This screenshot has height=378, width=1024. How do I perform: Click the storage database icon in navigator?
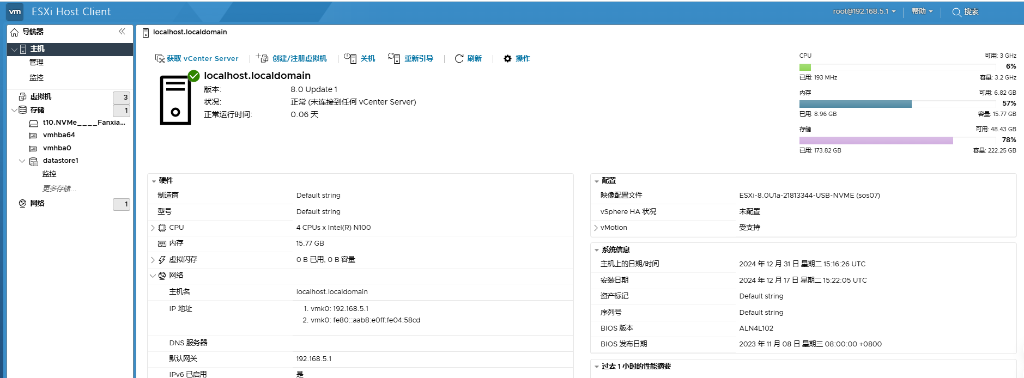23,109
